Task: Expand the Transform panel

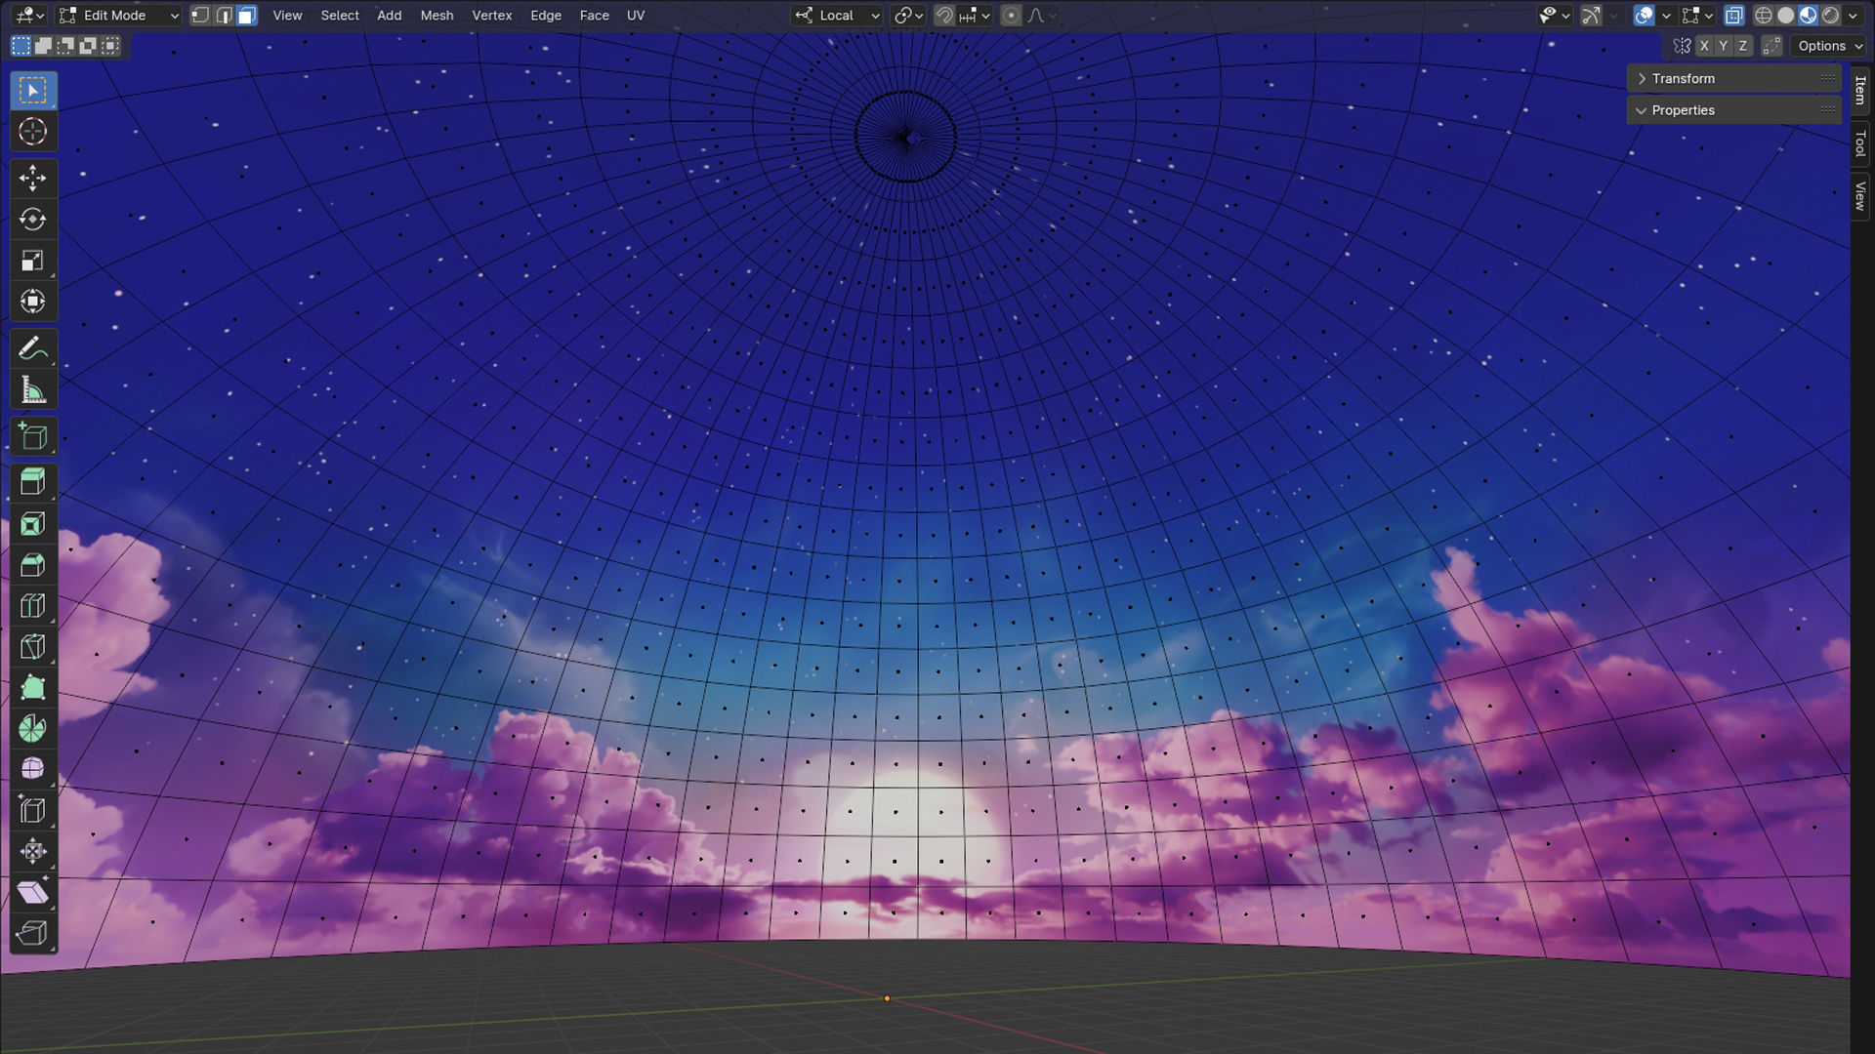Action: click(x=1734, y=78)
